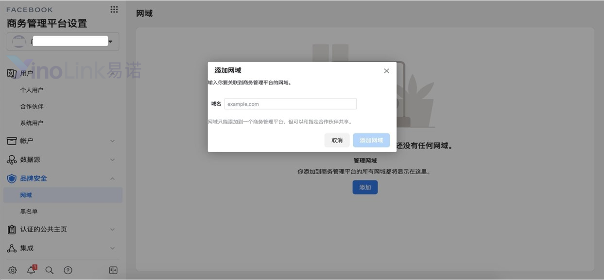Open the Facebook apps grid menu
This screenshot has height=280, width=604.
(114, 9)
